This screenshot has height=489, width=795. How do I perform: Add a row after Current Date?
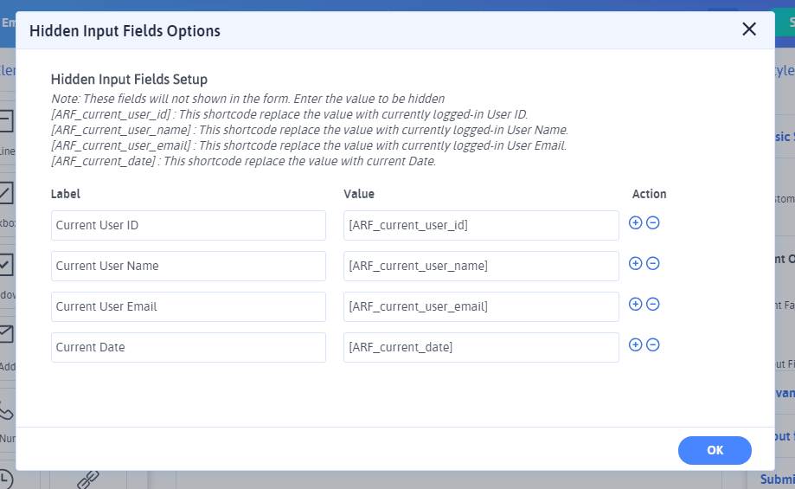(x=635, y=344)
